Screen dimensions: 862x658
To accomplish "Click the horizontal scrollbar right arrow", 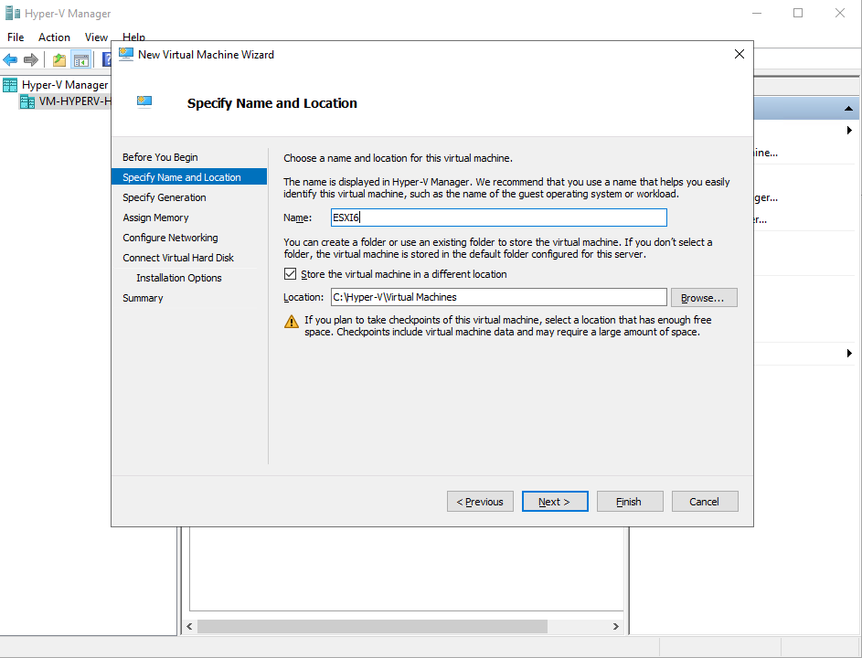I will tap(616, 626).
